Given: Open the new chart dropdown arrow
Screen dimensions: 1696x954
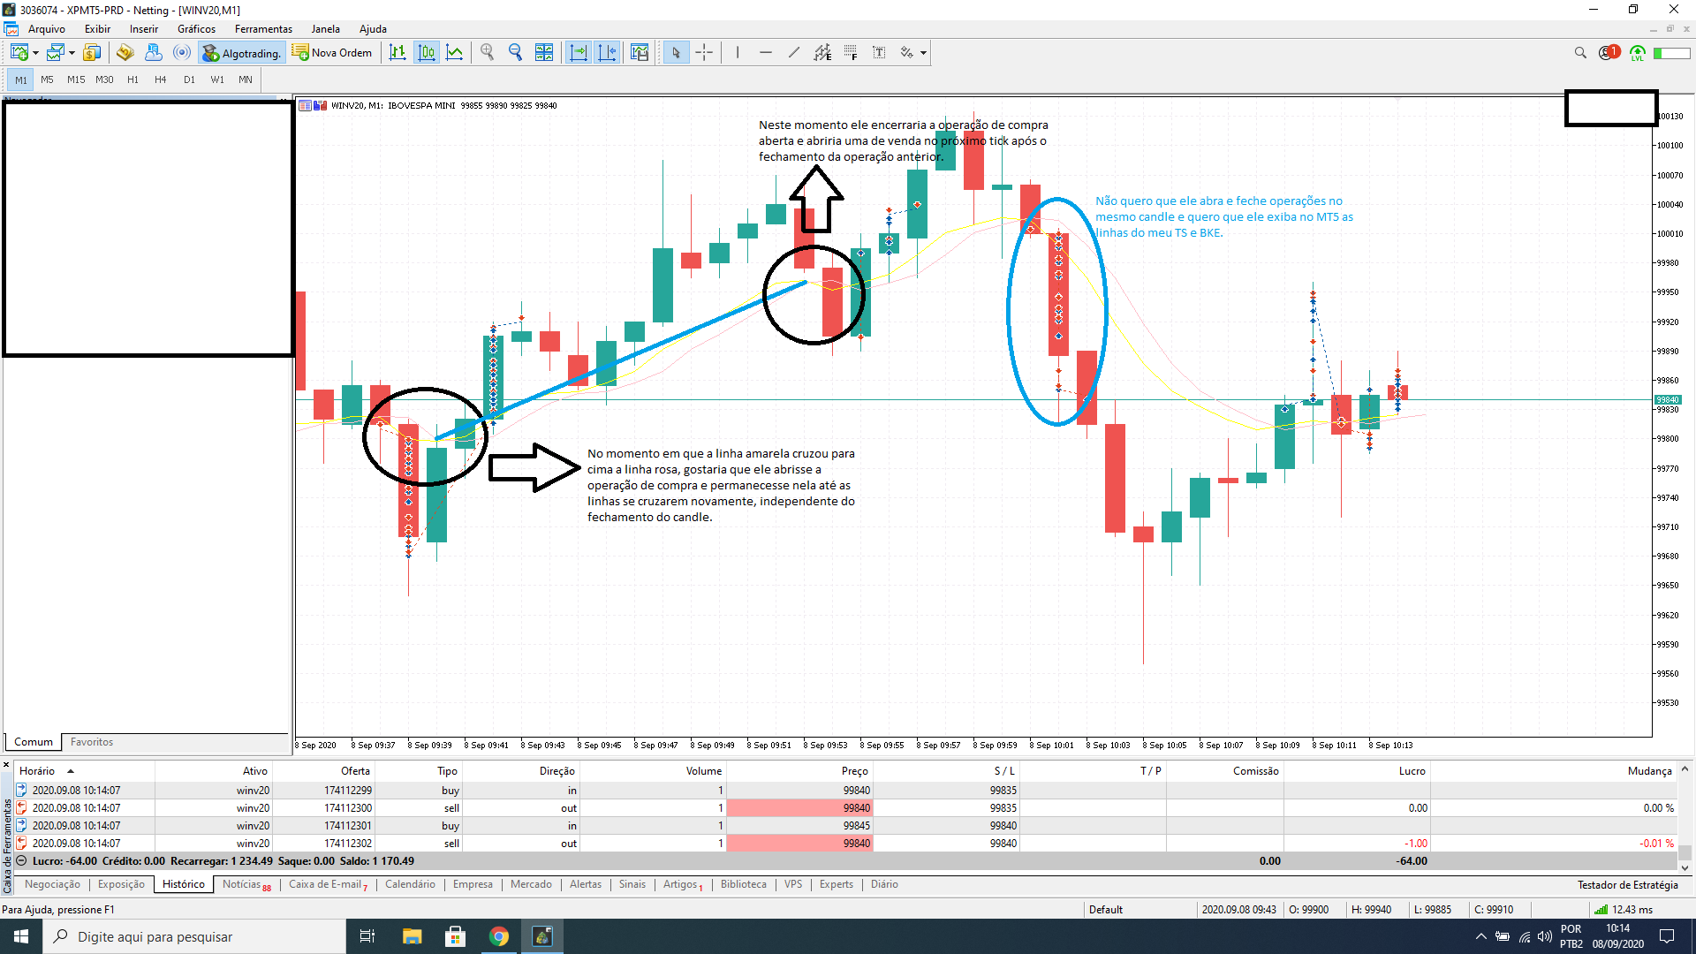Looking at the screenshot, I should point(35,53).
